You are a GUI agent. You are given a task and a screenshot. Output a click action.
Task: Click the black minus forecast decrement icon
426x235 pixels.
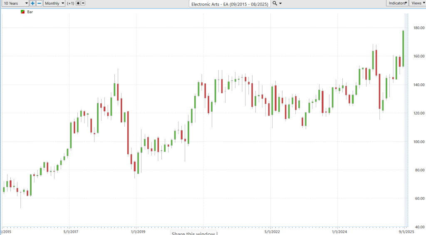[83, 3]
